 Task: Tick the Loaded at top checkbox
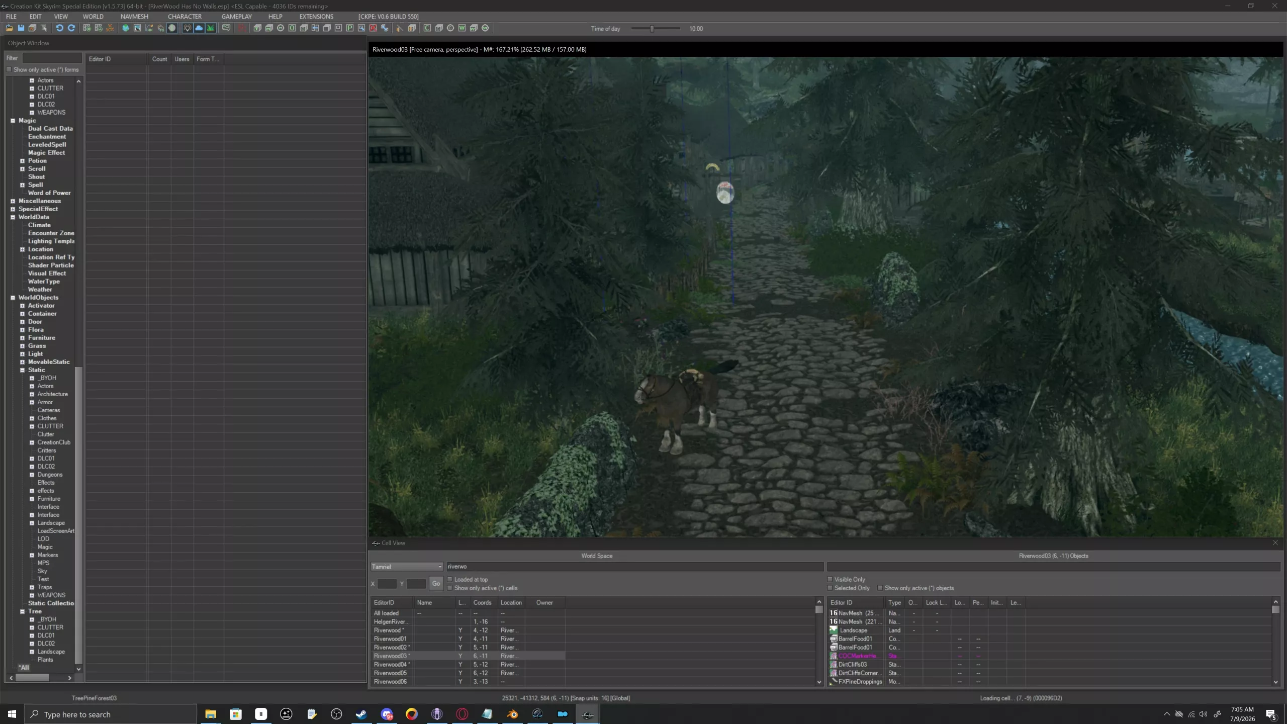coord(450,579)
